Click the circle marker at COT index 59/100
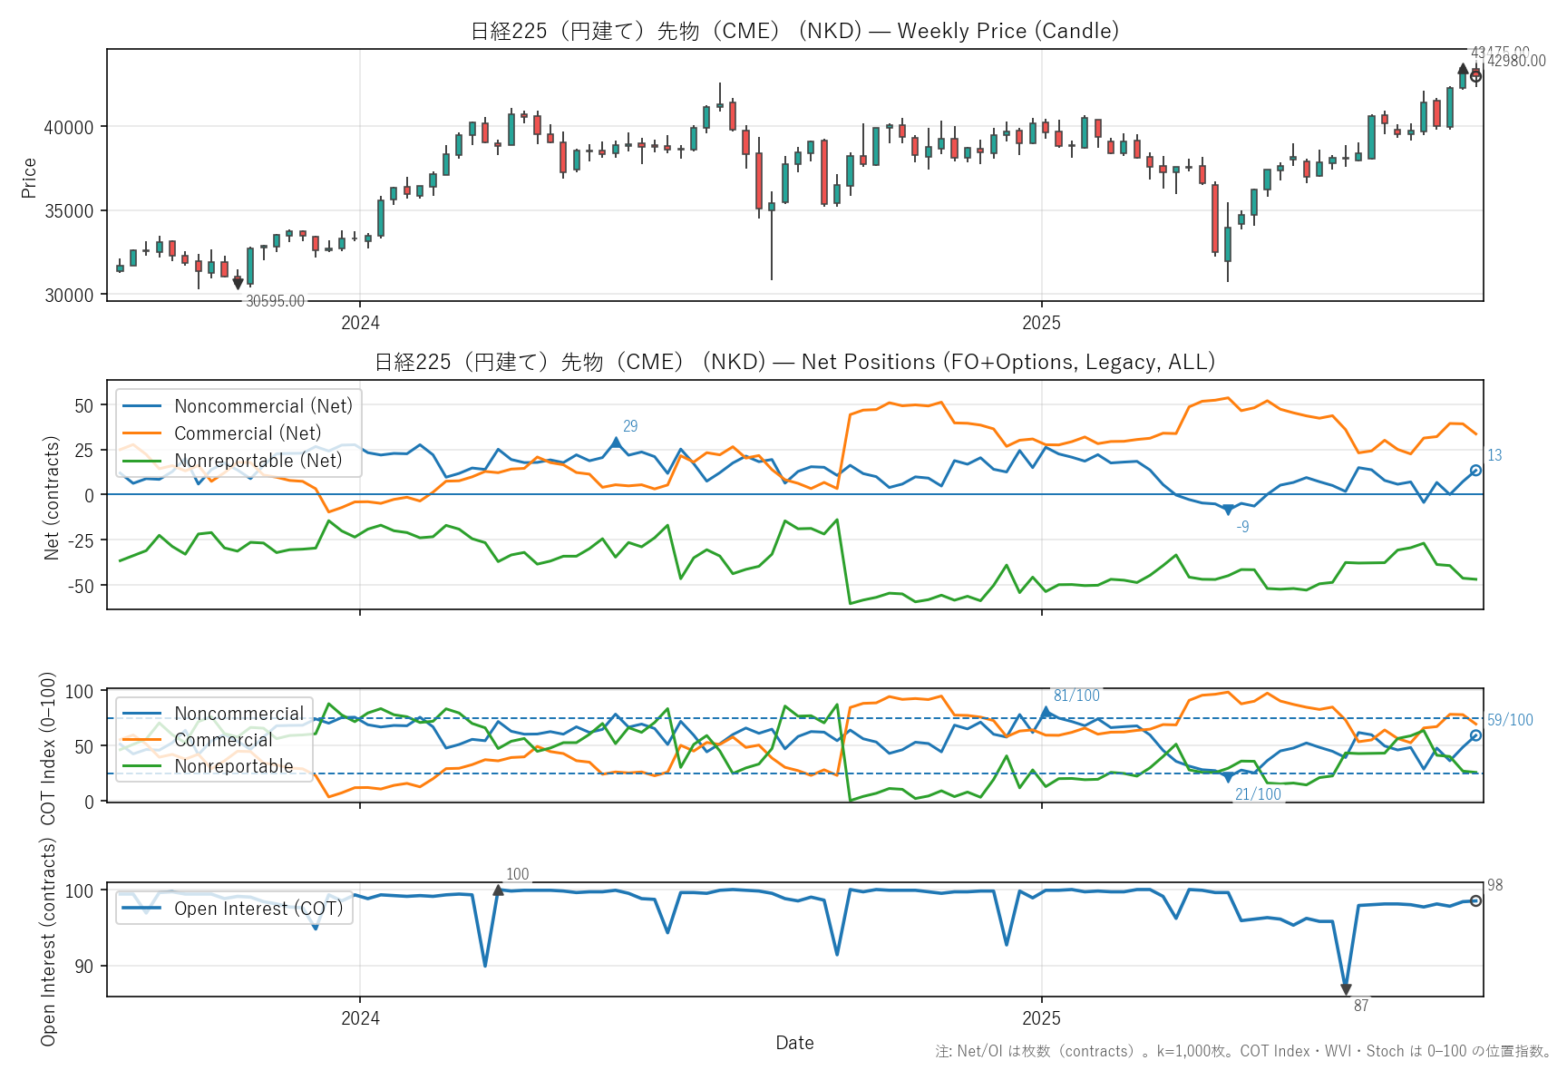Viewport: 1567px width, 1070px height. click(1475, 735)
